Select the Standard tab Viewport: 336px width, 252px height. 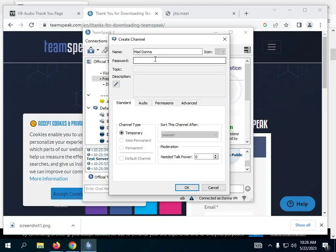[x=123, y=103]
